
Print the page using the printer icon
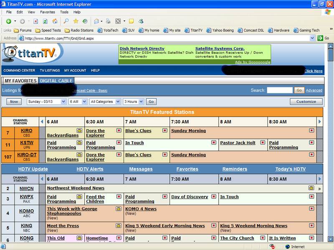click(109, 21)
